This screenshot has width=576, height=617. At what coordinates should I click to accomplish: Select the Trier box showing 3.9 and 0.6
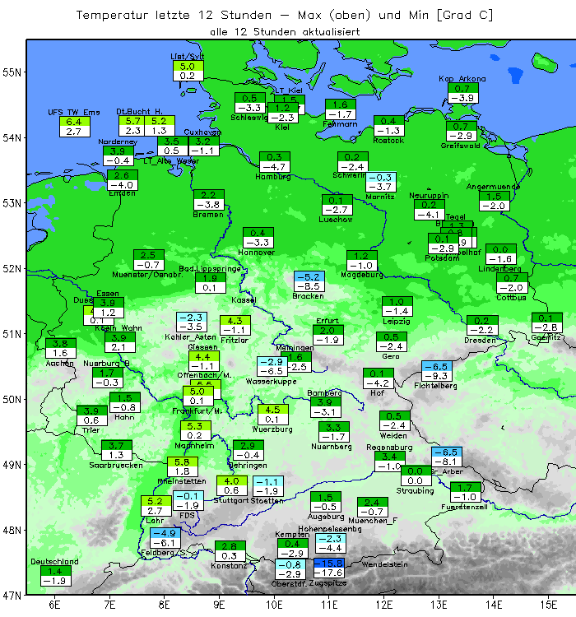tap(92, 416)
